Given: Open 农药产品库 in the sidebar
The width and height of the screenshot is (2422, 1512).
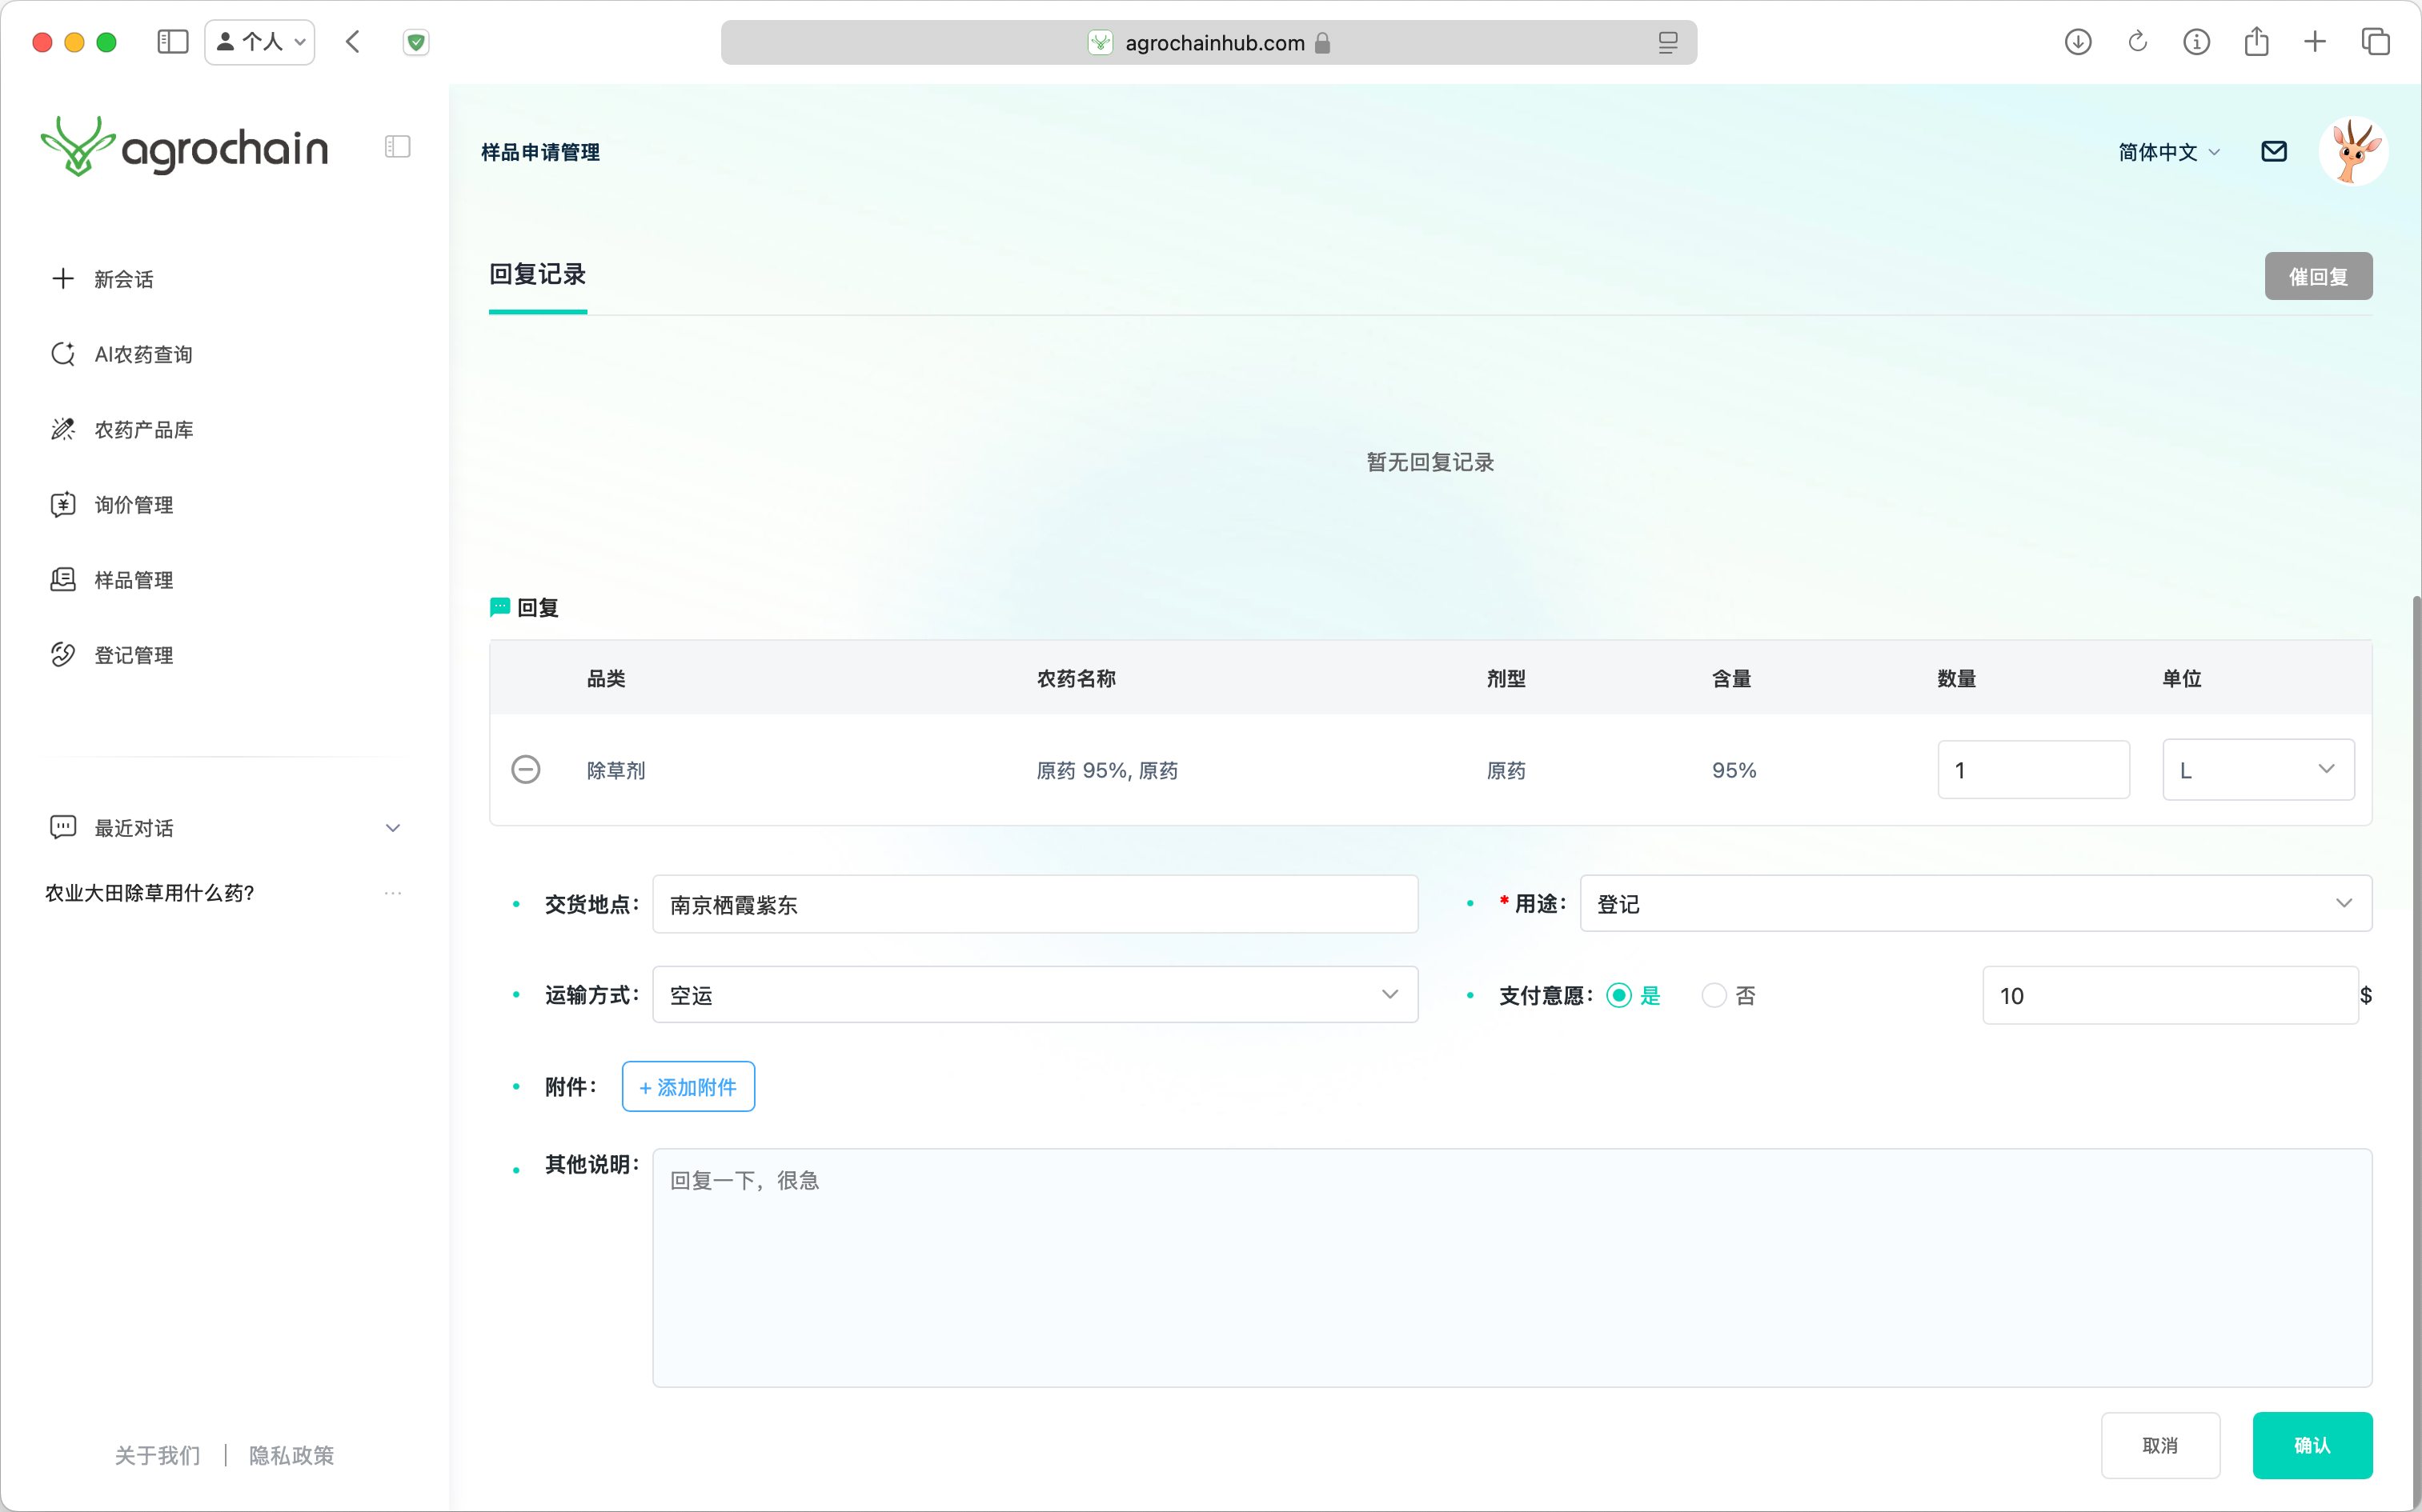Looking at the screenshot, I should click(143, 429).
